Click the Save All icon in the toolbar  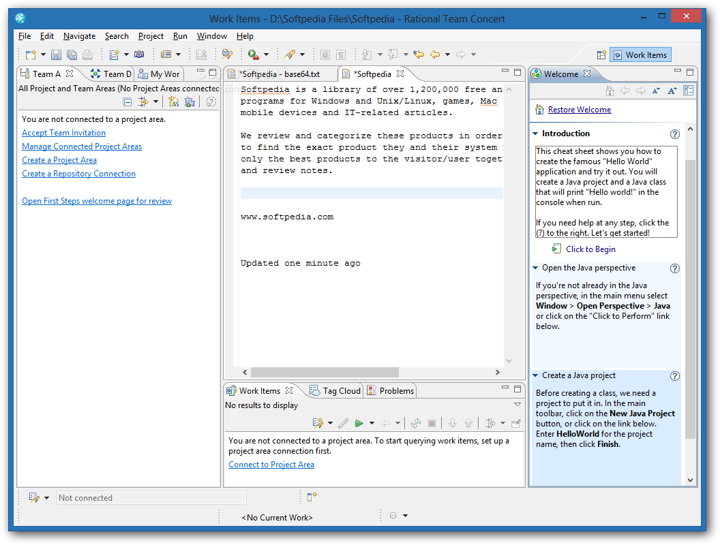[72, 54]
